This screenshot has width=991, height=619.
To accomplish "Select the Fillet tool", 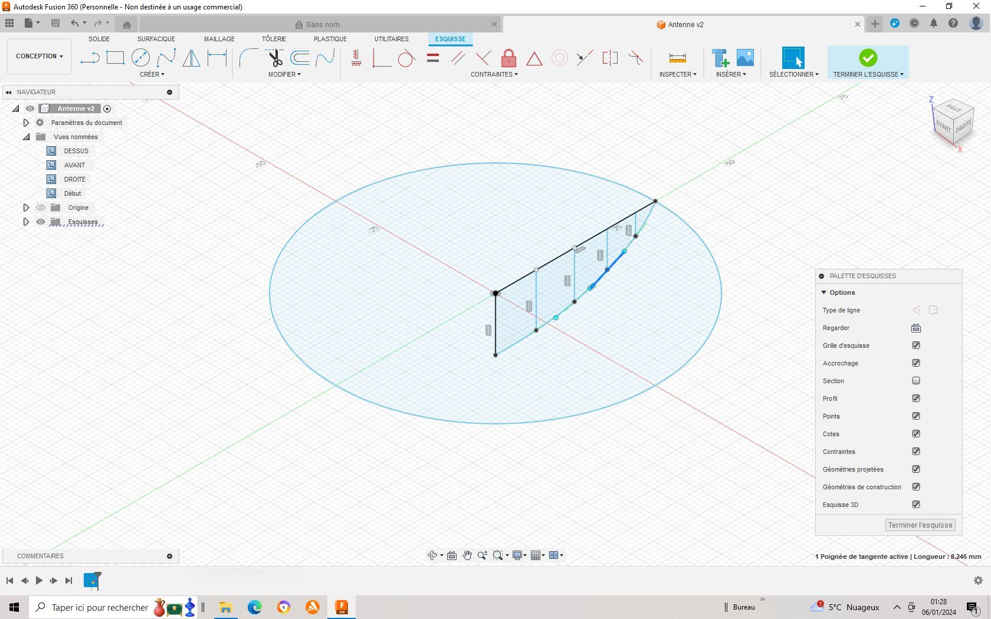I will pos(248,58).
